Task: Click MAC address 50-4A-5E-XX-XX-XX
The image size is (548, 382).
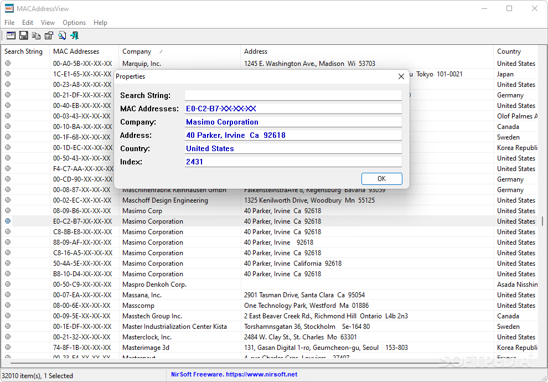Action: 82,263
